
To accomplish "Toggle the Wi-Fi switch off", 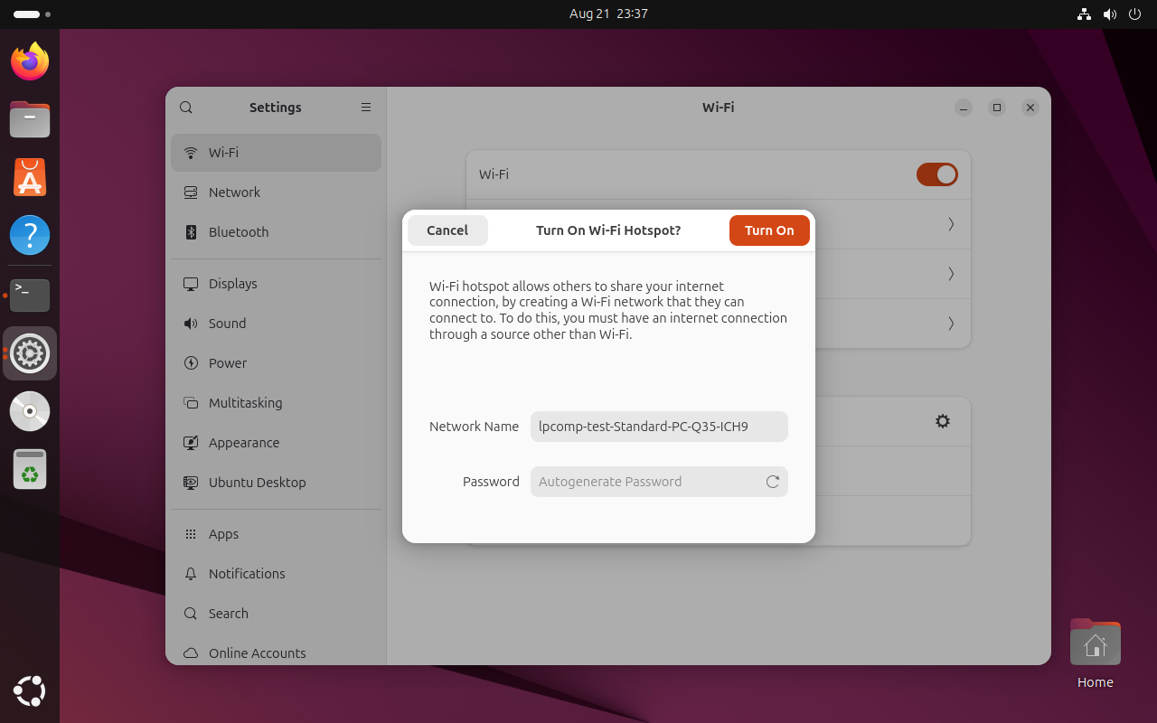I will tap(937, 174).
